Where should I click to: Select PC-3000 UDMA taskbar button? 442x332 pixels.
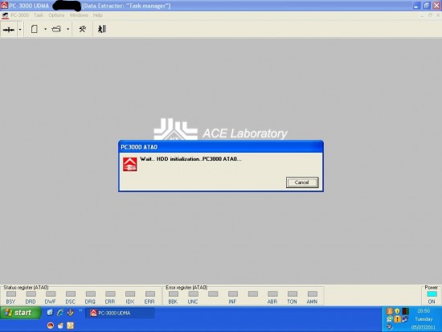tap(120, 313)
